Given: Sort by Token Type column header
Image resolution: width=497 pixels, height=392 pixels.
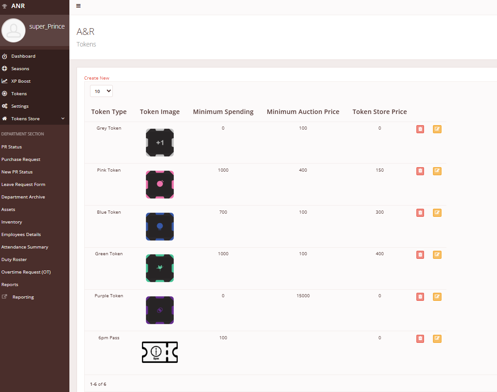Looking at the screenshot, I should (x=109, y=112).
